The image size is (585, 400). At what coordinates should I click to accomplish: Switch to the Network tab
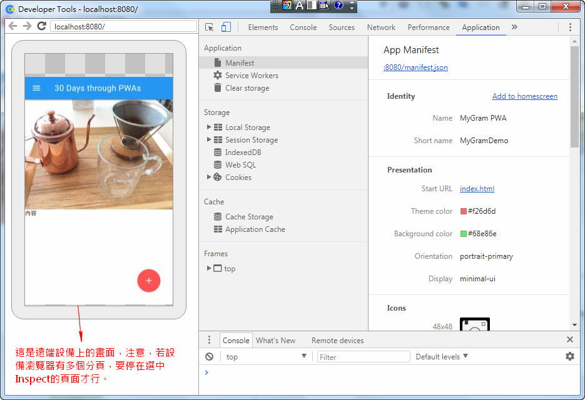(x=381, y=27)
